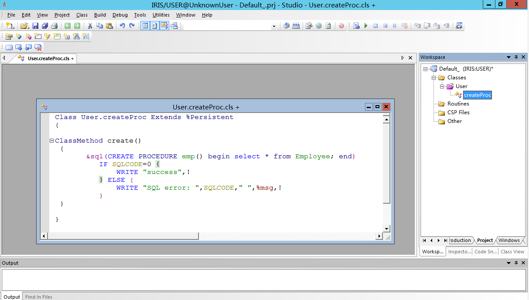The height and width of the screenshot is (300, 529).
Task: Select createProc class in Workspace tree
Action: tap(477, 95)
